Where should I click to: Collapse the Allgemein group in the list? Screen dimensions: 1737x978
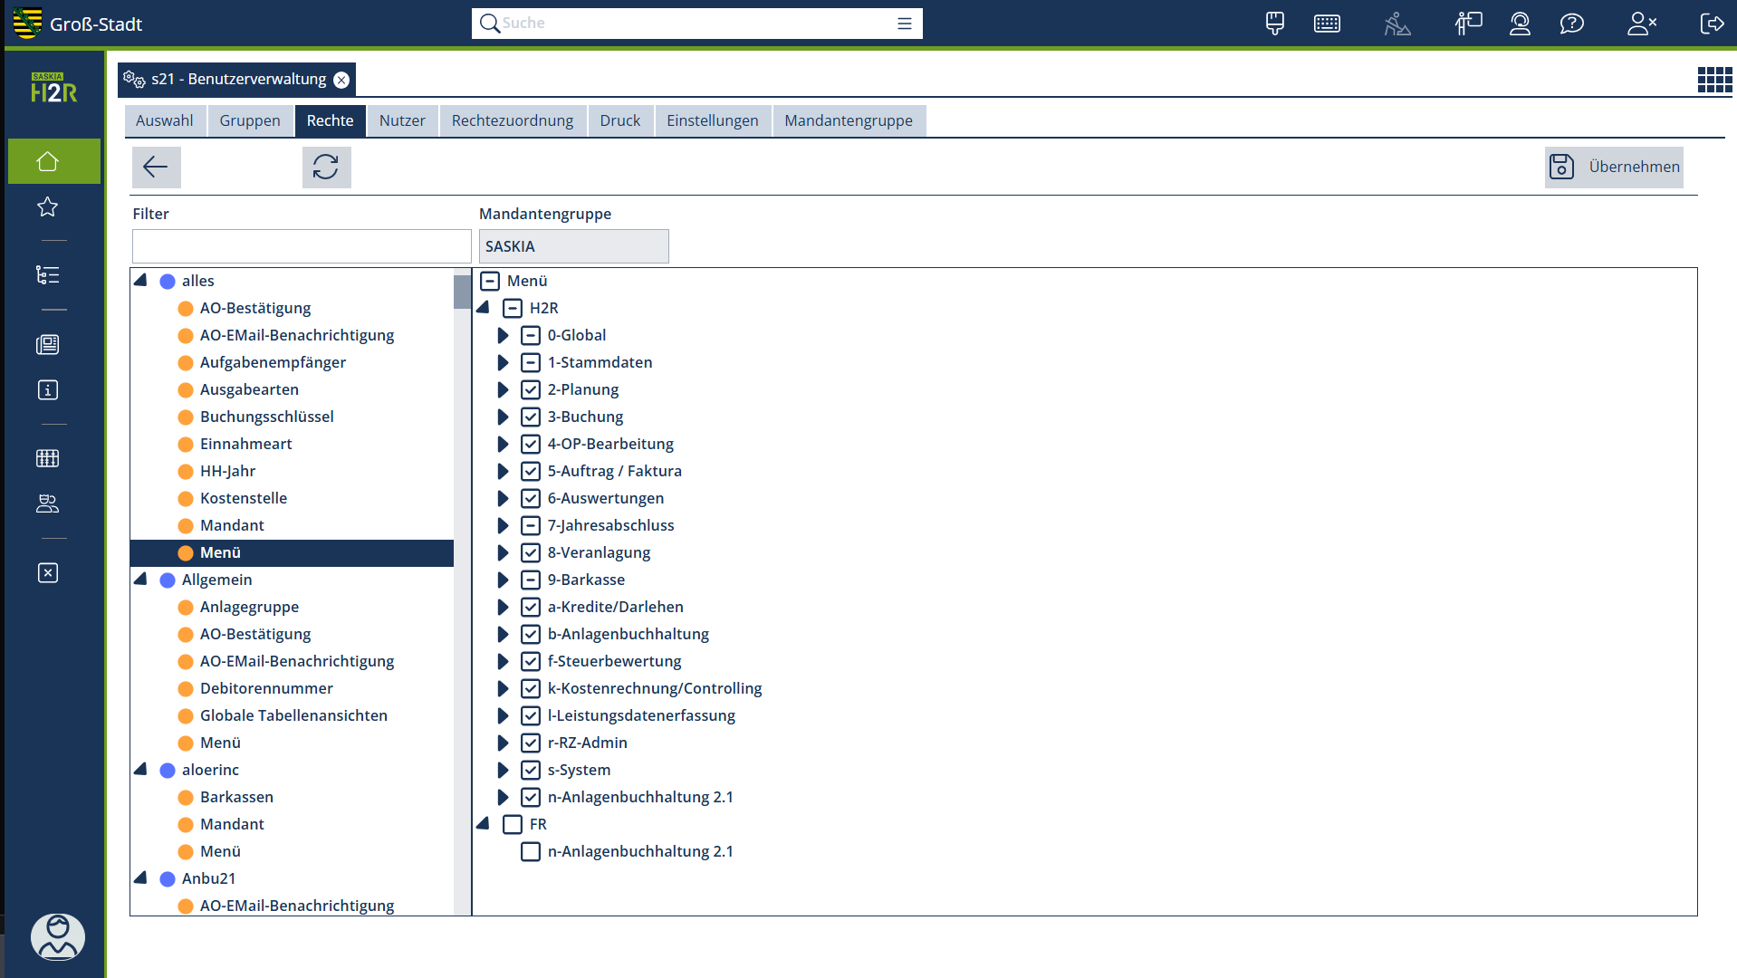pos(141,579)
